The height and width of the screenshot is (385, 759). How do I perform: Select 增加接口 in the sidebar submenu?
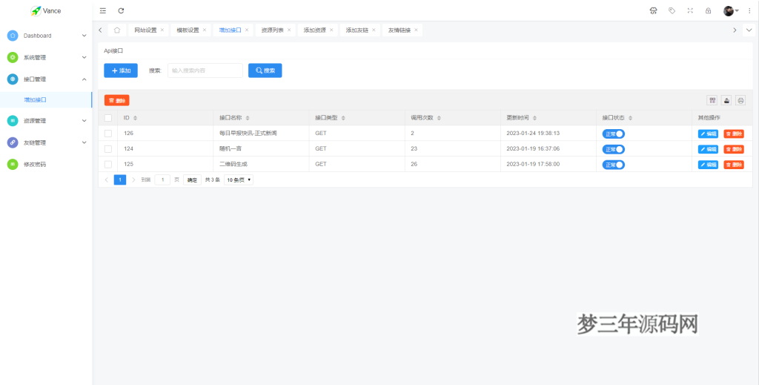45,99
